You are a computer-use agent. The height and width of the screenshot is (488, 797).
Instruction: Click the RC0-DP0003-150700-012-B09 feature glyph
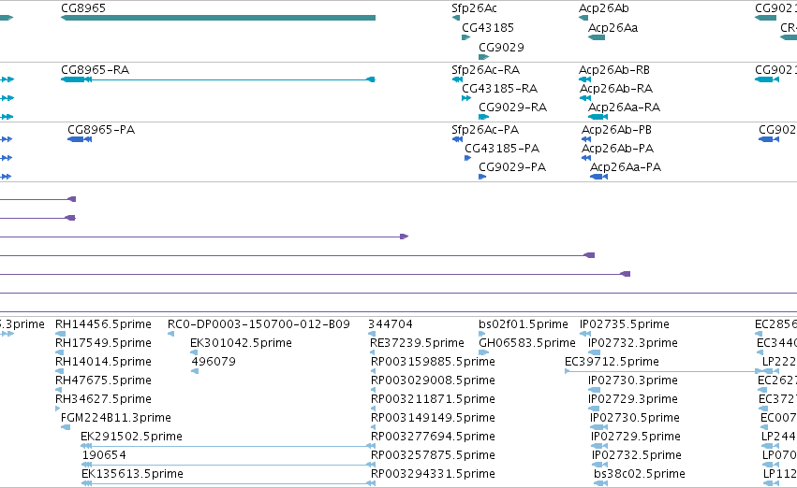(170, 334)
